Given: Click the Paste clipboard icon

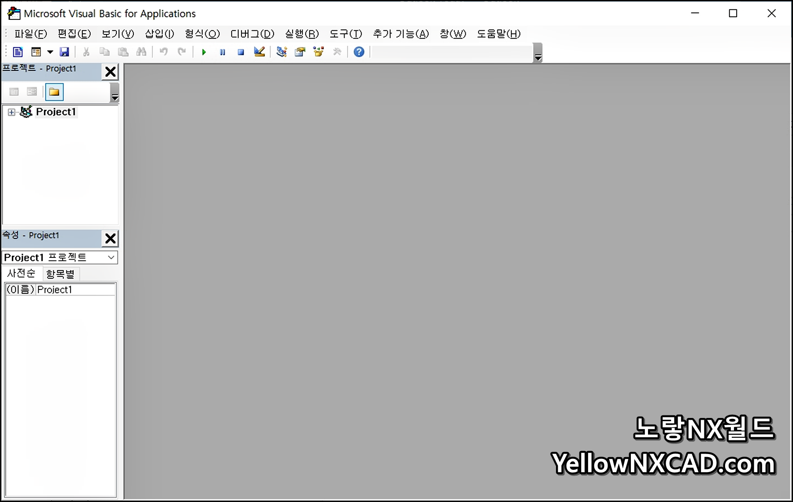Looking at the screenshot, I should pyautogui.click(x=123, y=52).
